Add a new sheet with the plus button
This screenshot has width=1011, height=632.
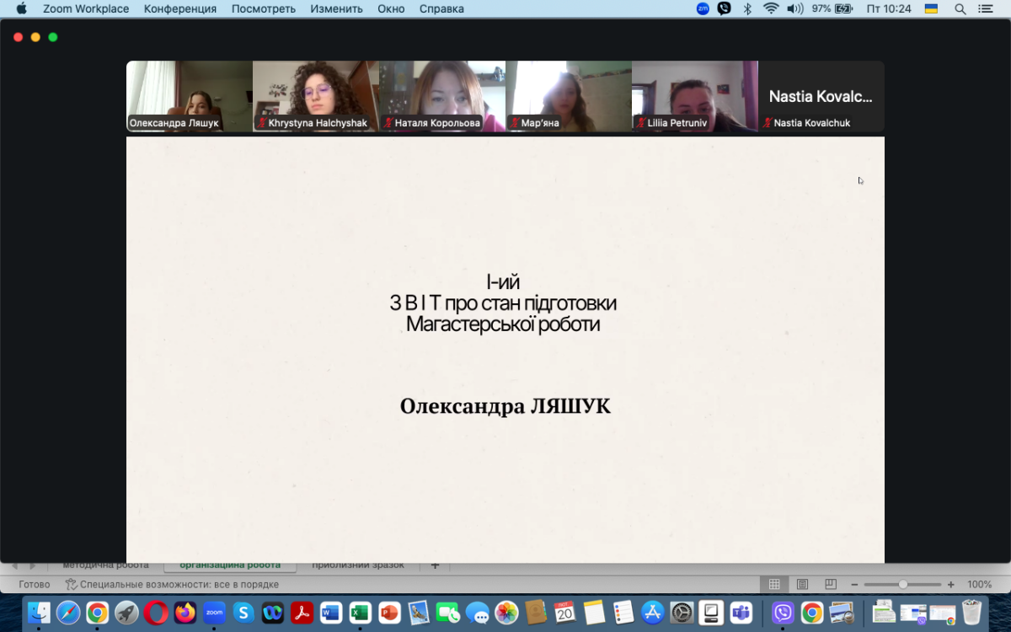435,565
